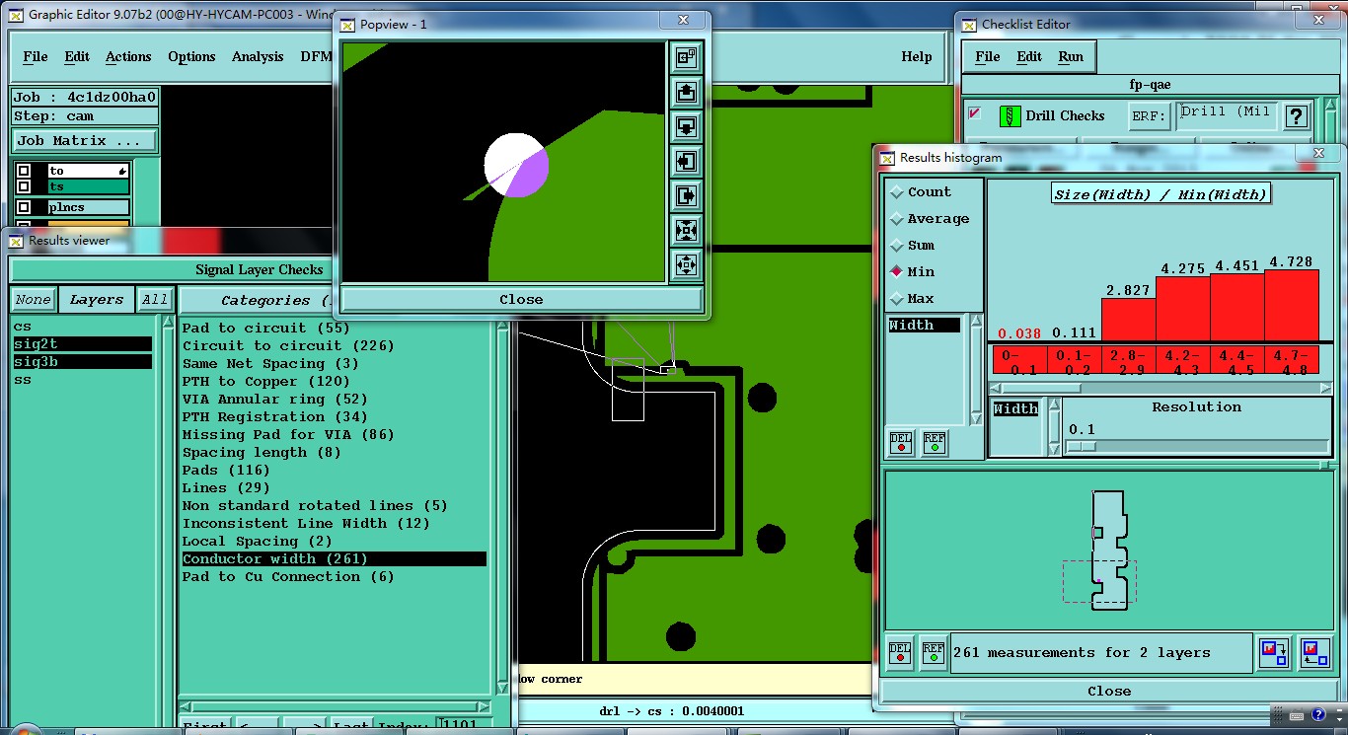The image size is (1348, 735).
Task: Click histogram import icon with left arrow
Action: pos(1314,652)
